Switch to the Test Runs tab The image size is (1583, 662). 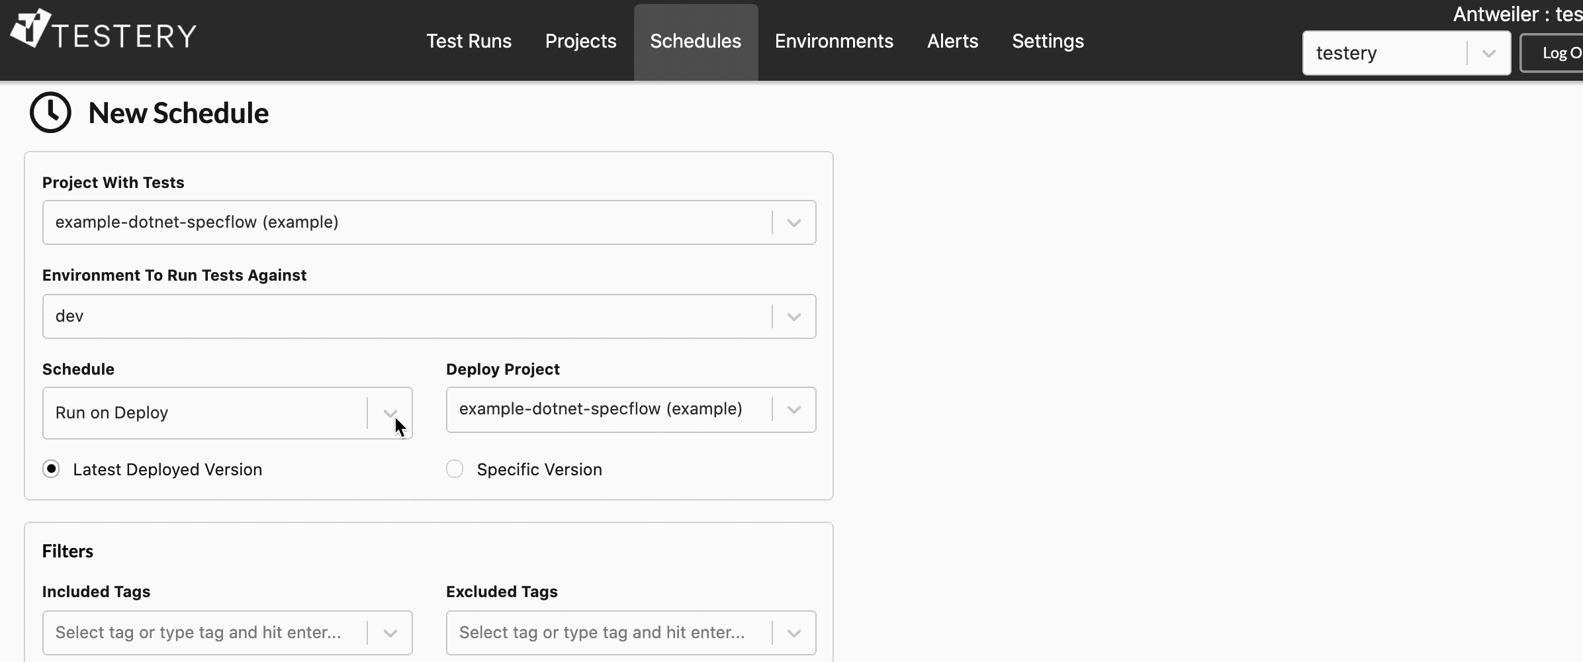(469, 41)
